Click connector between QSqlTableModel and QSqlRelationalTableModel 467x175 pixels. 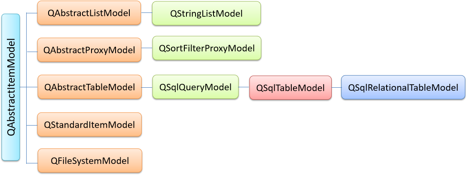point(336,87)
